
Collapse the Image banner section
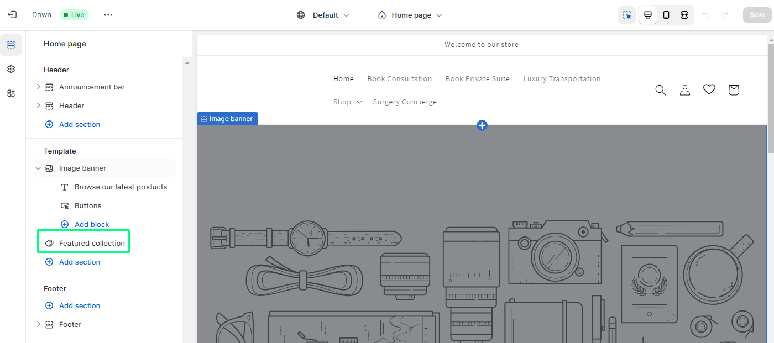(x=38, y=168)
